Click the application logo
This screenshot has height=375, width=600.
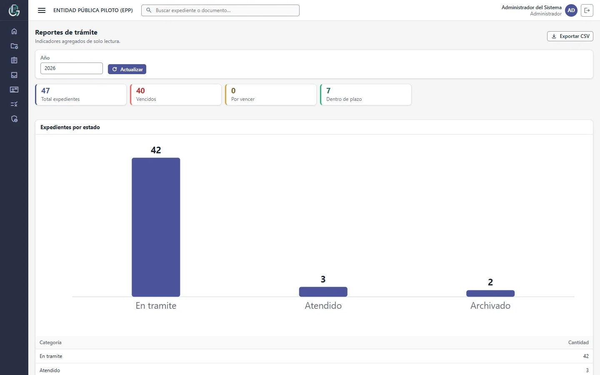tap(14, 10)
